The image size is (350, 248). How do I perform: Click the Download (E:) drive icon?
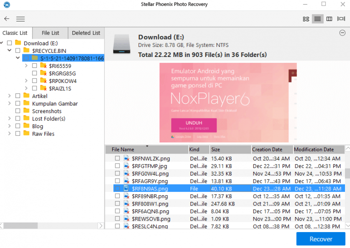pos(121,44)
